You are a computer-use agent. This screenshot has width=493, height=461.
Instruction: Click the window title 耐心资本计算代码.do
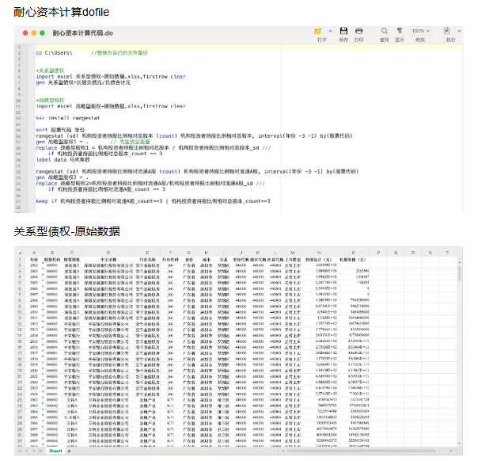(82, 33)
